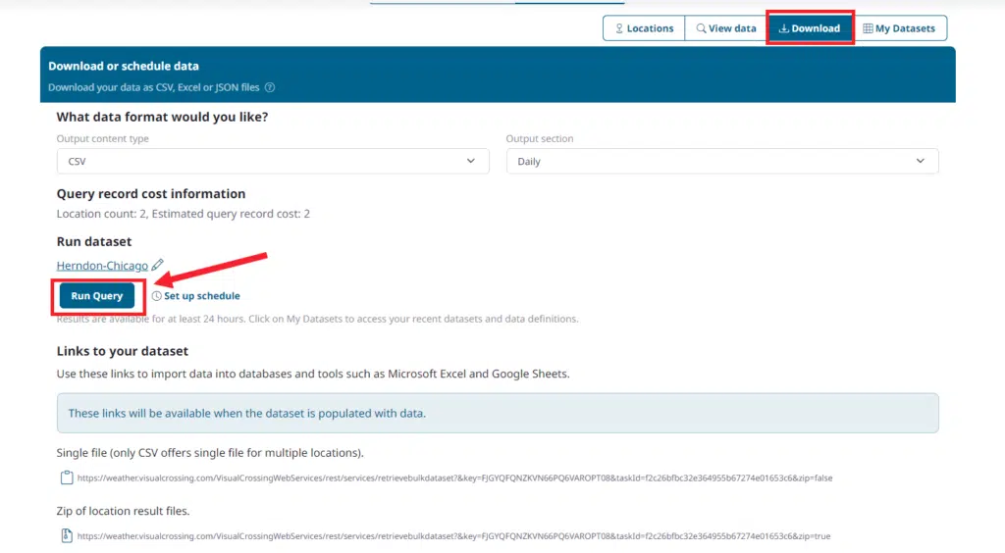Click the Set up schedule link text
1005x553 pixels.
[201, 296]
